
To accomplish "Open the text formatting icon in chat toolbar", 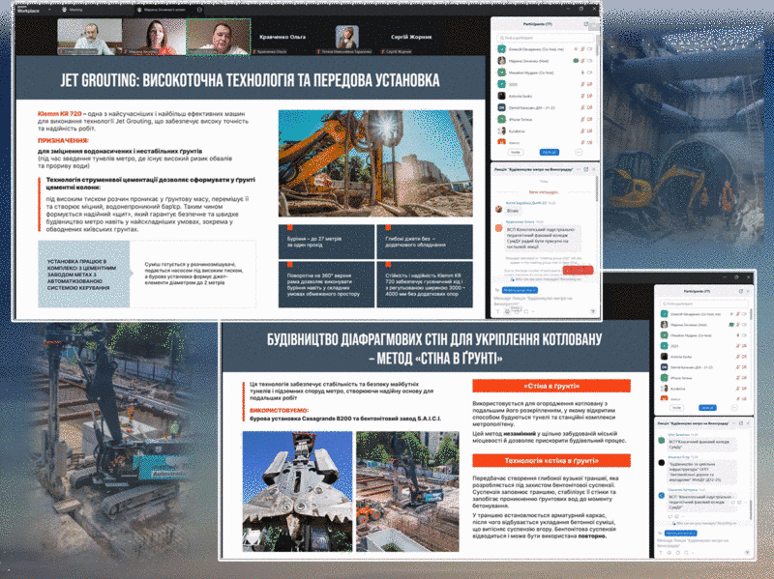I will pyautogui.click(x=499, y=311).
